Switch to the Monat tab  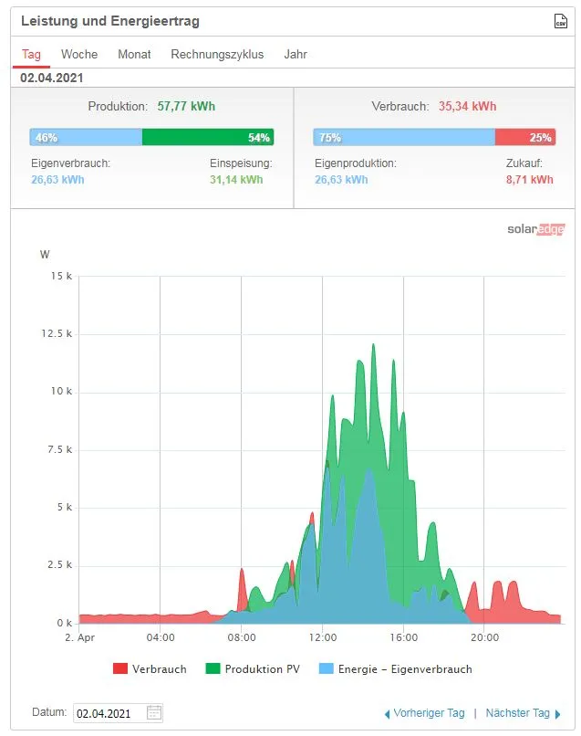134,55
